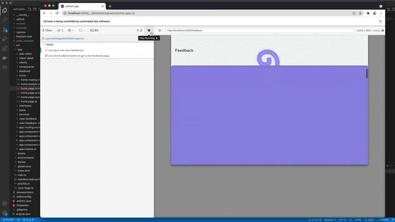
Task: Click the failed tests counter
Action: (x=71, y=30)
